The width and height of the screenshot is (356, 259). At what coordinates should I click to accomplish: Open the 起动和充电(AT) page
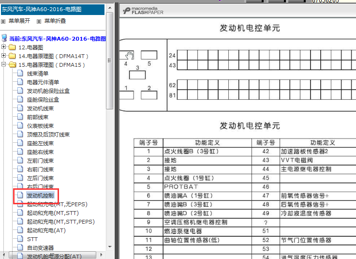[x=46, y=230]
